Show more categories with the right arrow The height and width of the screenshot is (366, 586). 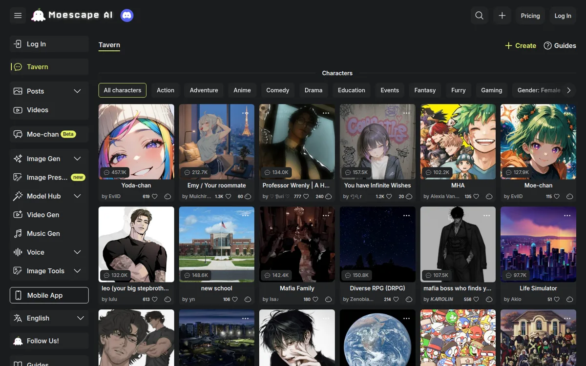pos(568,90)
